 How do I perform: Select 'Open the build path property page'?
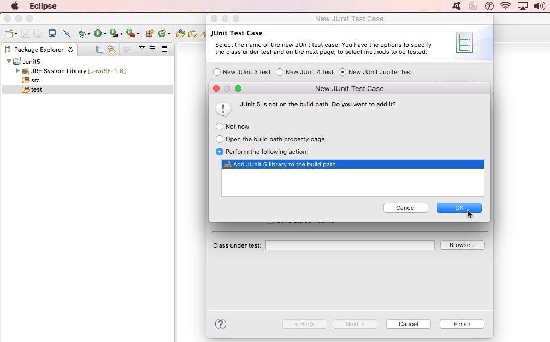tap(219, 139)
